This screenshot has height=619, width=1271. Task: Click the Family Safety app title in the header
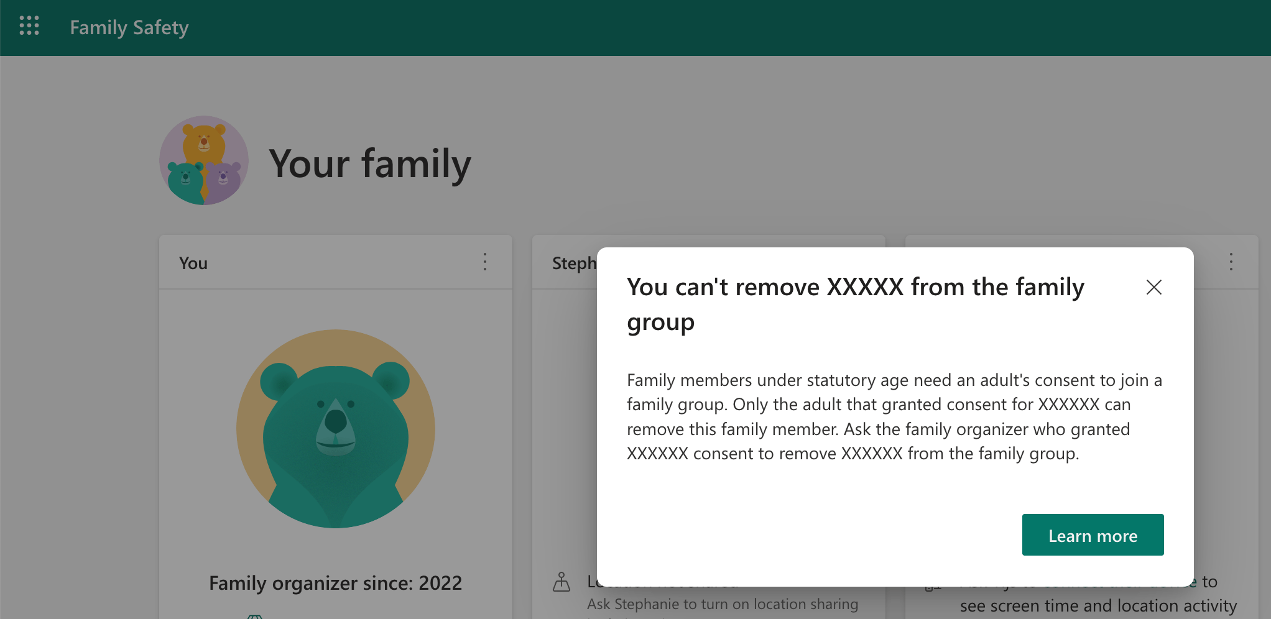[x=129, y=28]
